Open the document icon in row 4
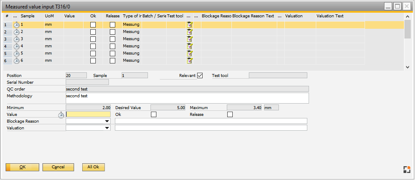415x181 pixels. pyautogui.click(x=190, y=47)
